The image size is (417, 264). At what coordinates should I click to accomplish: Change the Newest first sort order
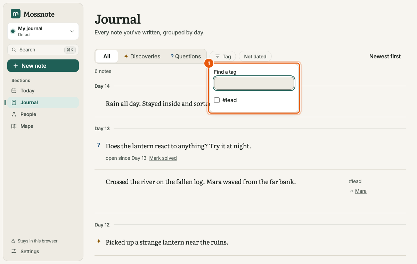point(385,56)
